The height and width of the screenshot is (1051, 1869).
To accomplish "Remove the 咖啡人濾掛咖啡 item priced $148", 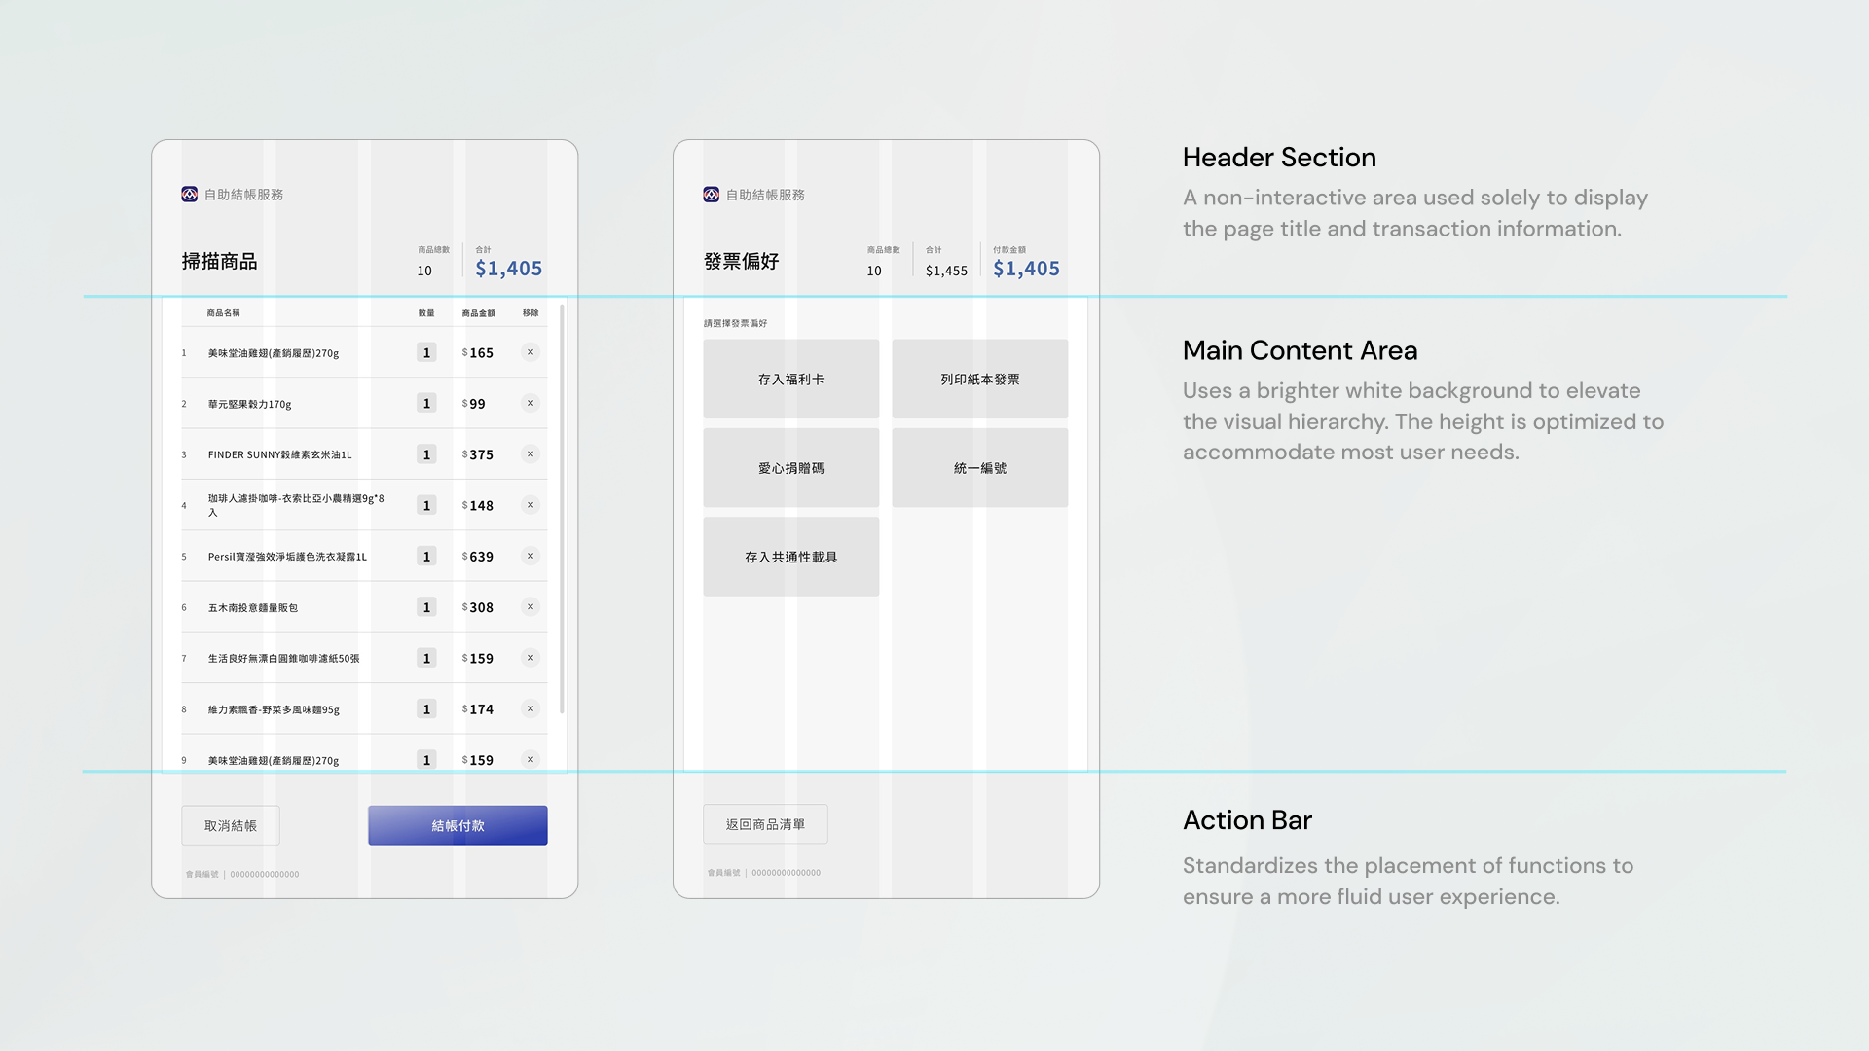I will [x=531, y=505].
